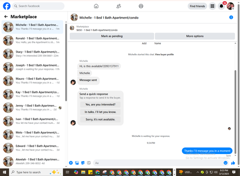The width and height of the screenshot is (240, 176).
Task: Open Task View on the taskbar
Action: point(68,172)
